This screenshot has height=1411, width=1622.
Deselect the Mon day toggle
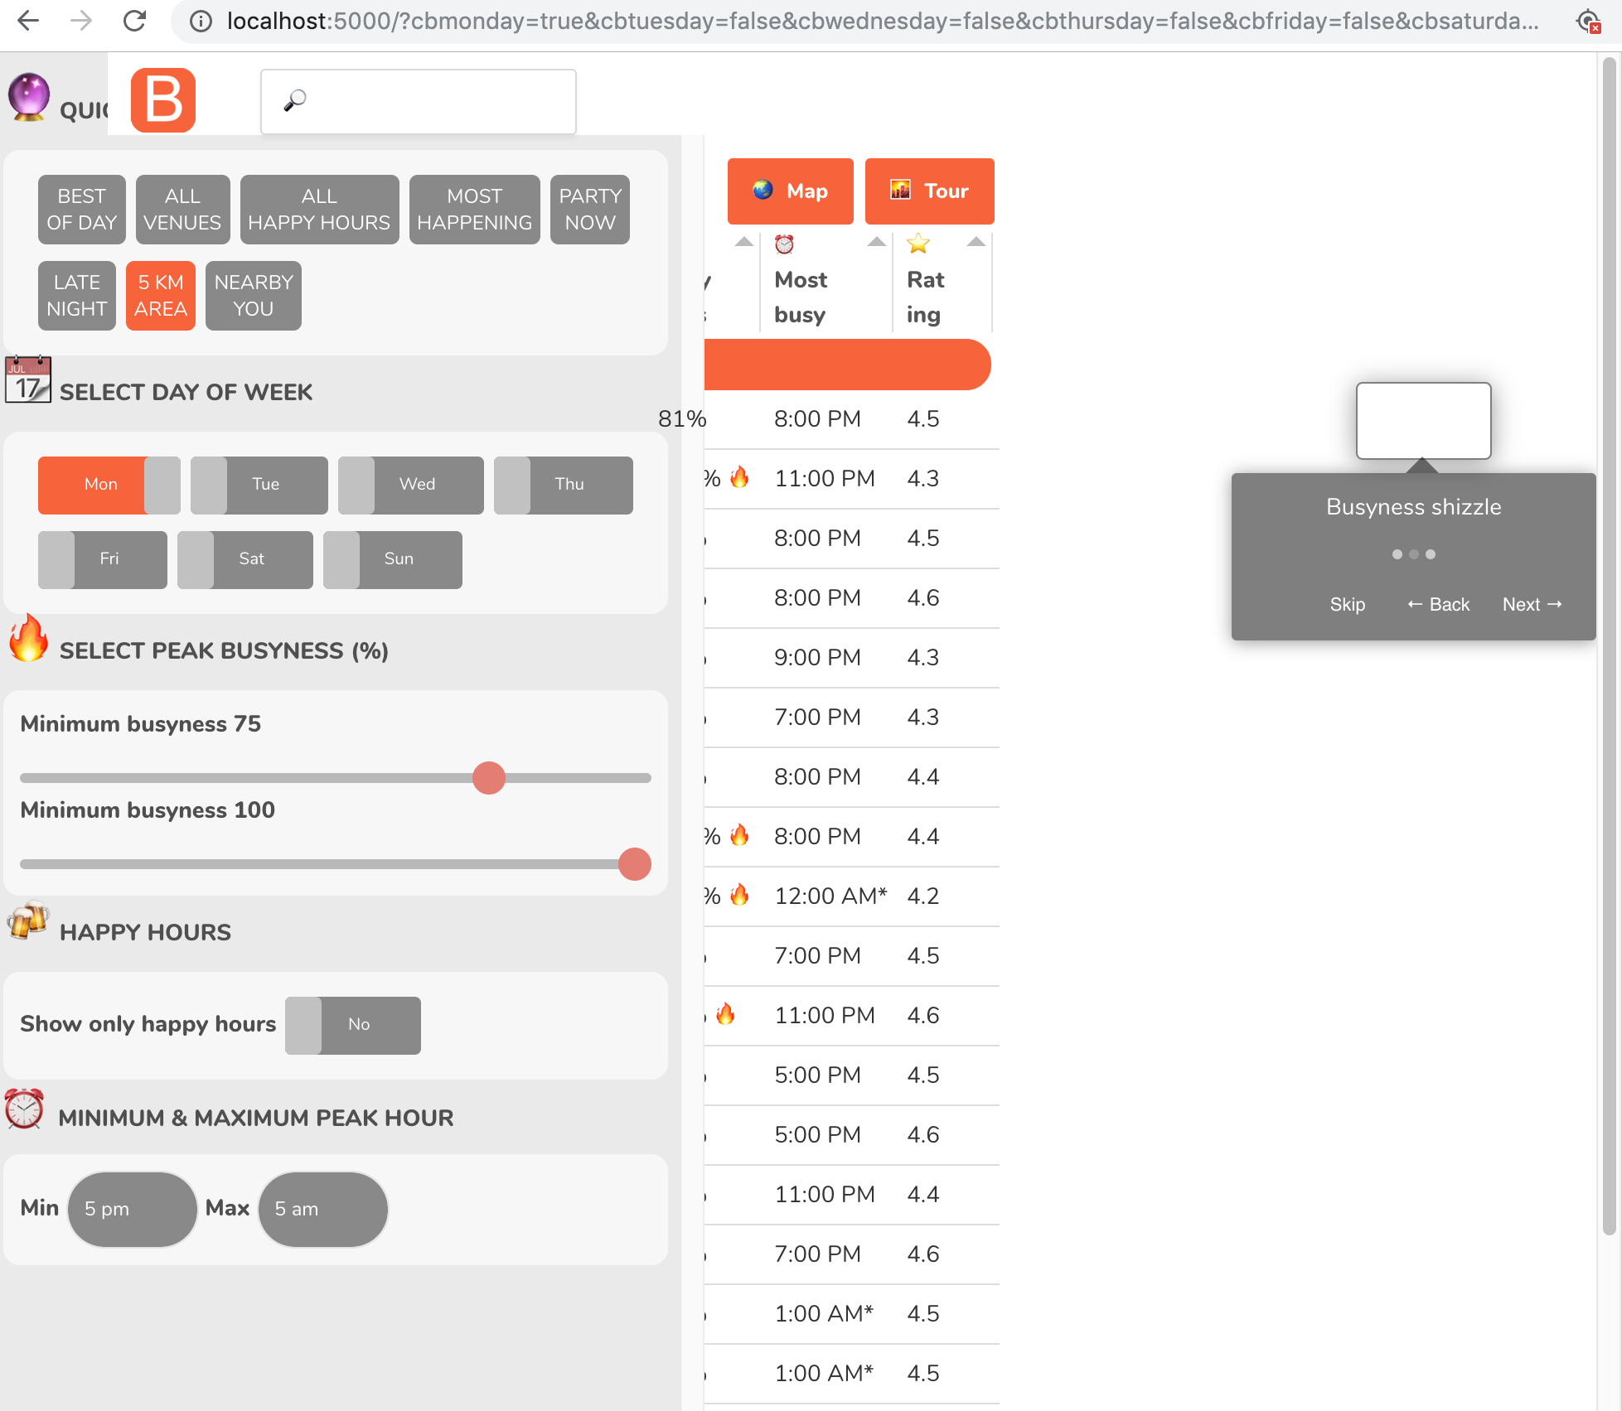101,485
